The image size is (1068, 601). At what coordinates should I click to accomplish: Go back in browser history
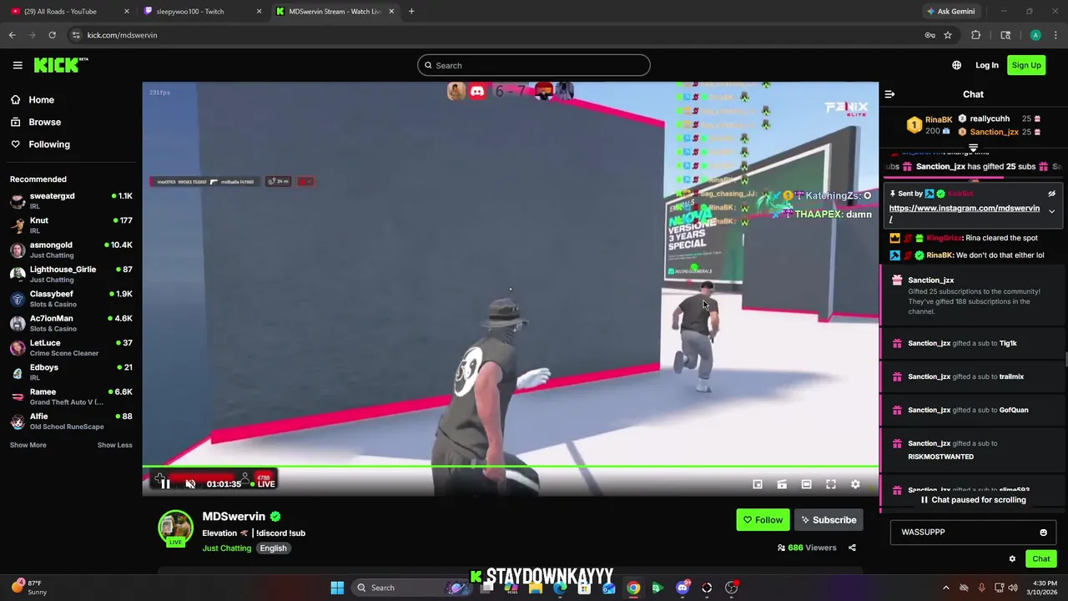point(12,35)
